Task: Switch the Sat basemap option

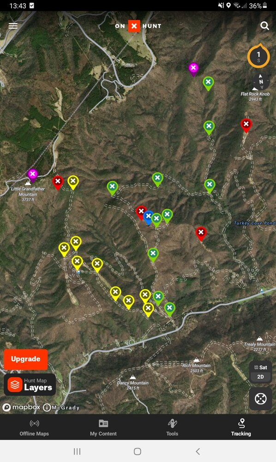Action: pyautogui.click(x=260, y=367)
